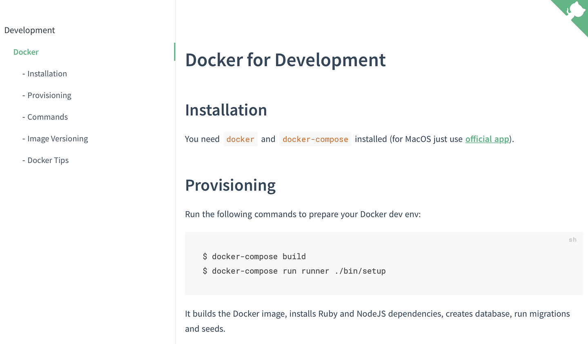The height and width of the screenshot is (344, 588).
Task: Click 'It builds the Docker image' paragraph
Action: click(x=377, y=321)
